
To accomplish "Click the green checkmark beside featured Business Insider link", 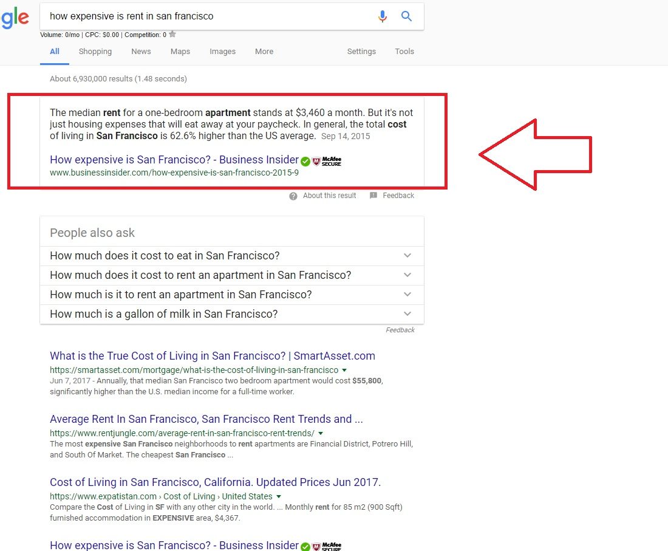I will 305,162.
